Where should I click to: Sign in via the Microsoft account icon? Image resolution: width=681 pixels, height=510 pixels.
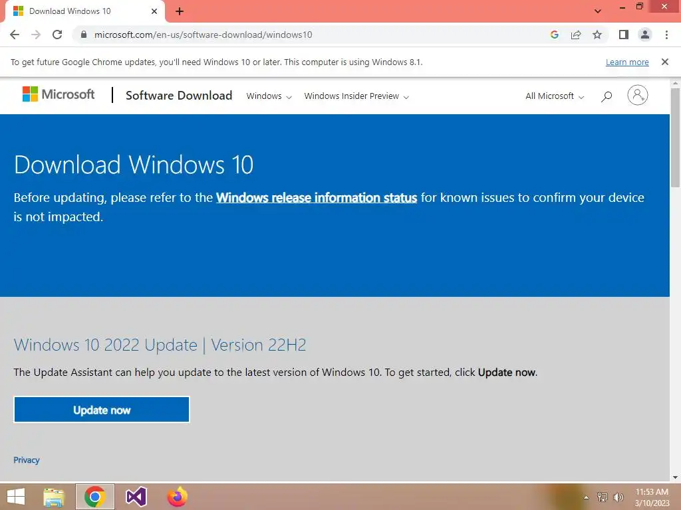point(637,95)
